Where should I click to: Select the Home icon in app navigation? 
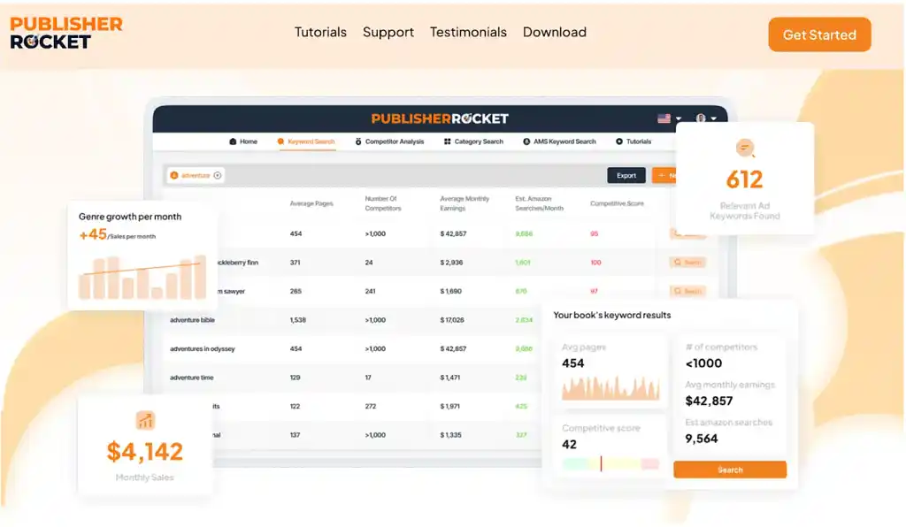232,141
